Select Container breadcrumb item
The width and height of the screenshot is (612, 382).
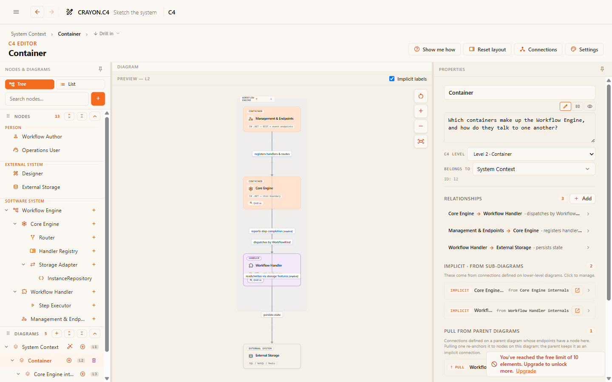tap(69, 34)
